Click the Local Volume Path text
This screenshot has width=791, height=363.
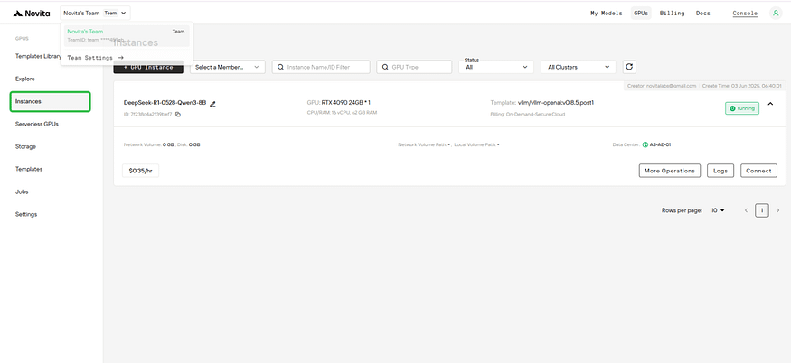476,144
